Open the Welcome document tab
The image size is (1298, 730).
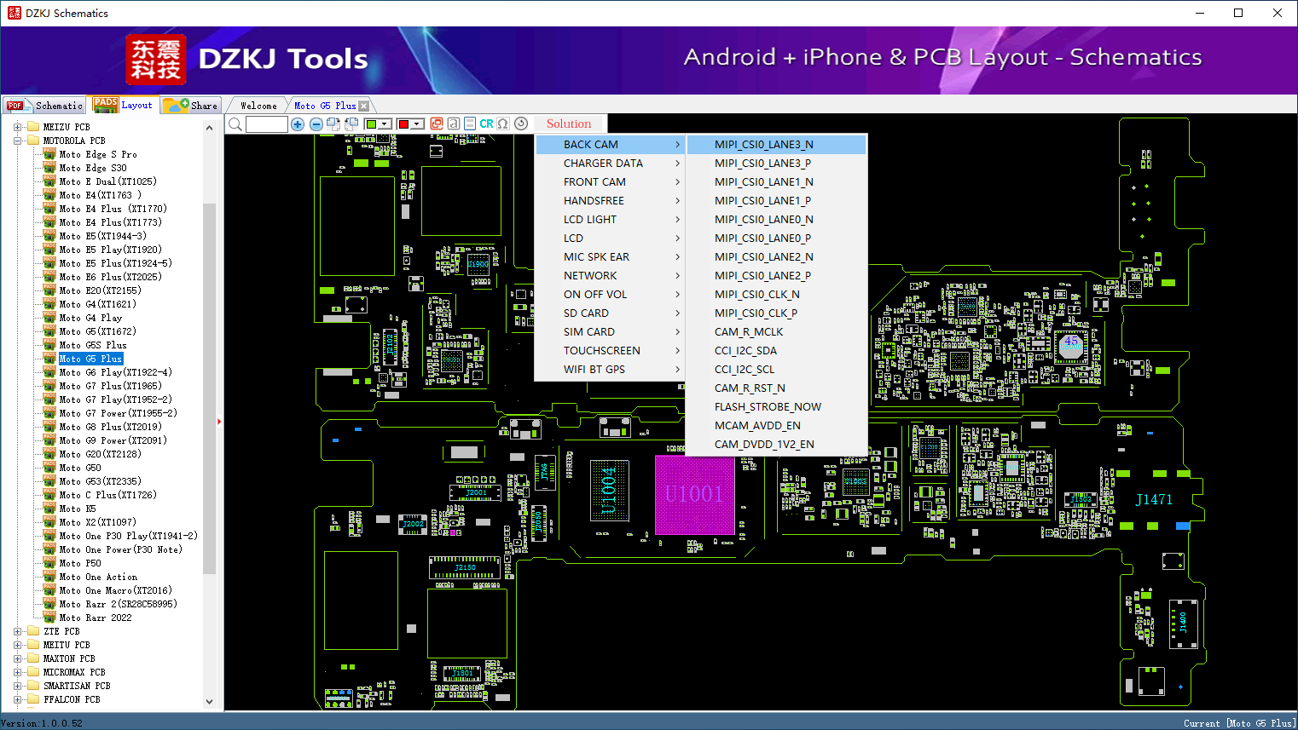pyautogui.click(x=258, y=106)
